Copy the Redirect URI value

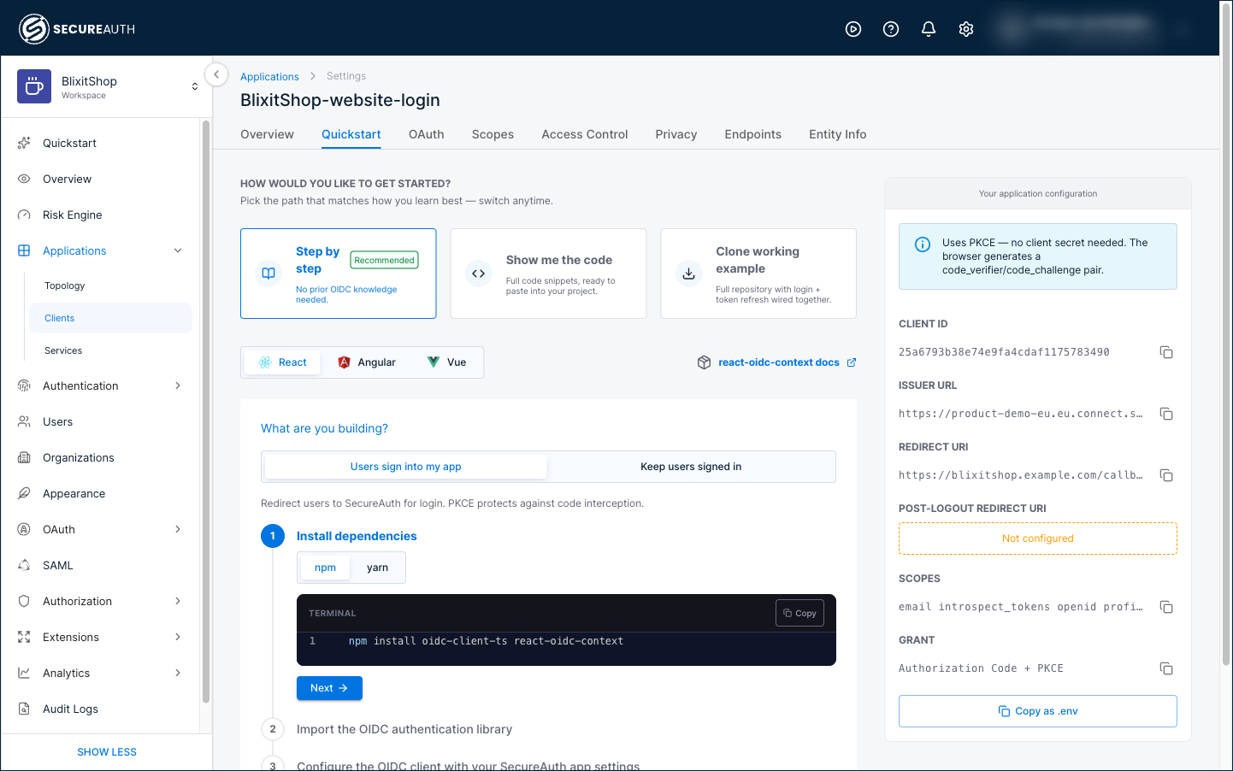[x=1166, y=475]
